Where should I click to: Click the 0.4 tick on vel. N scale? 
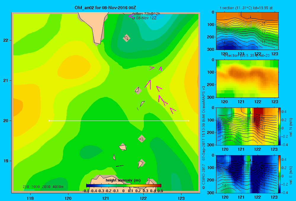click(284, 112)
